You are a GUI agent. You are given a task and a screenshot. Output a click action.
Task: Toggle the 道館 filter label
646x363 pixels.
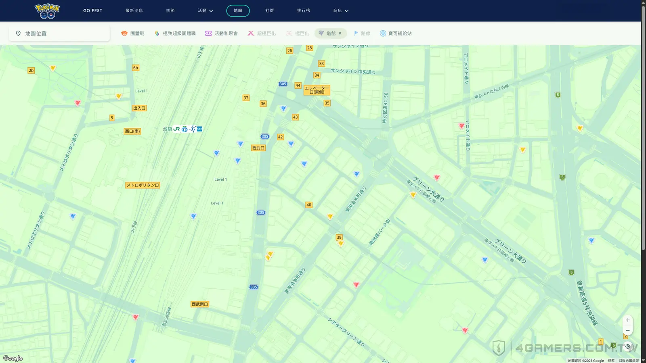pos(331,33)
